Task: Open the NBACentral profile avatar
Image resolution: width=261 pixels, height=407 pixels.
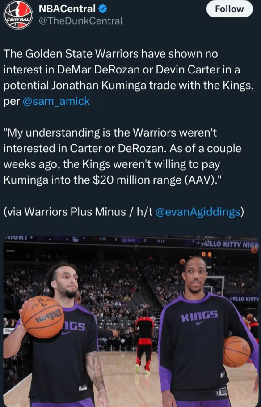Action: (18, 15)
